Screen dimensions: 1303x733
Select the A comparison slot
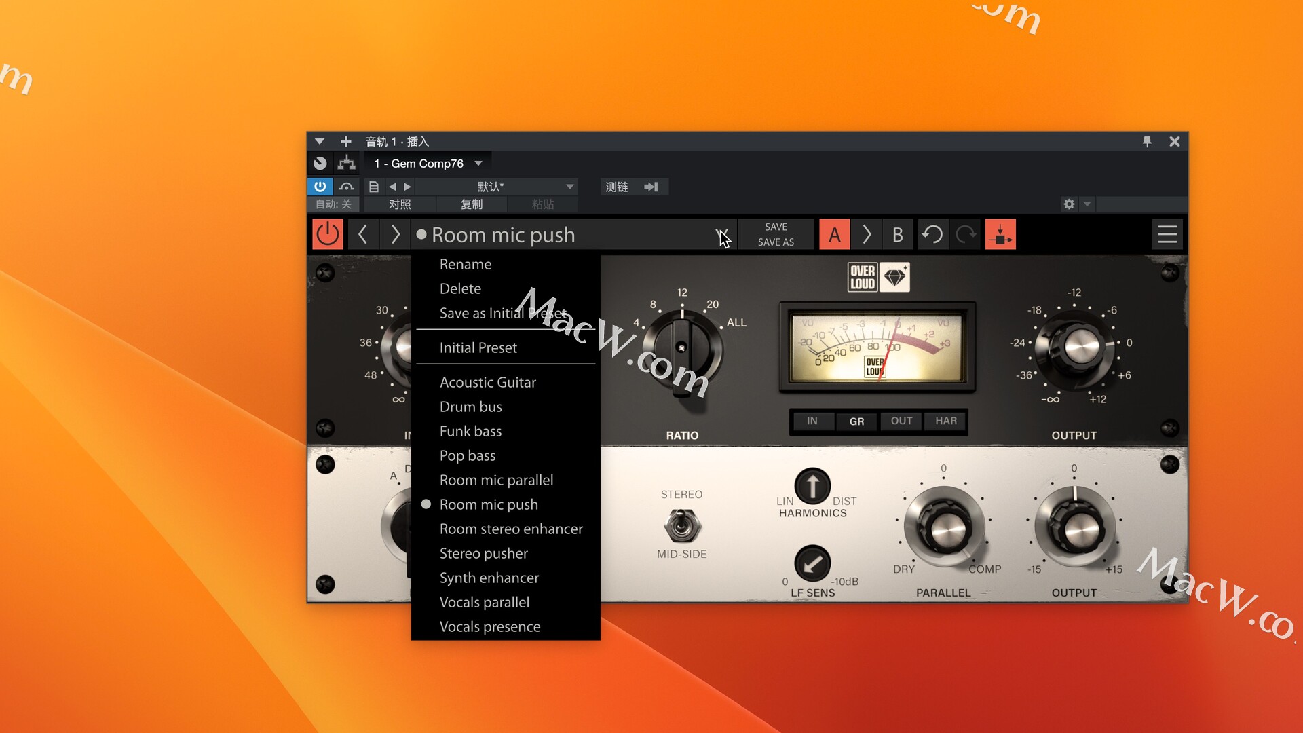[835, 235]
